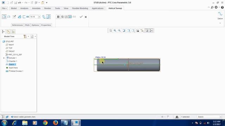Open the sweep section sketch tool
The width and height of the screenshot is (225, 126).
coord(14,17)
